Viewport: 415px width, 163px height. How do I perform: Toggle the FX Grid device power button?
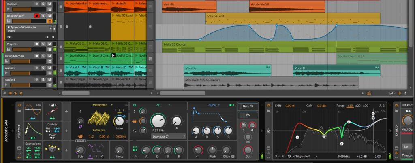(x=396, y=105)
